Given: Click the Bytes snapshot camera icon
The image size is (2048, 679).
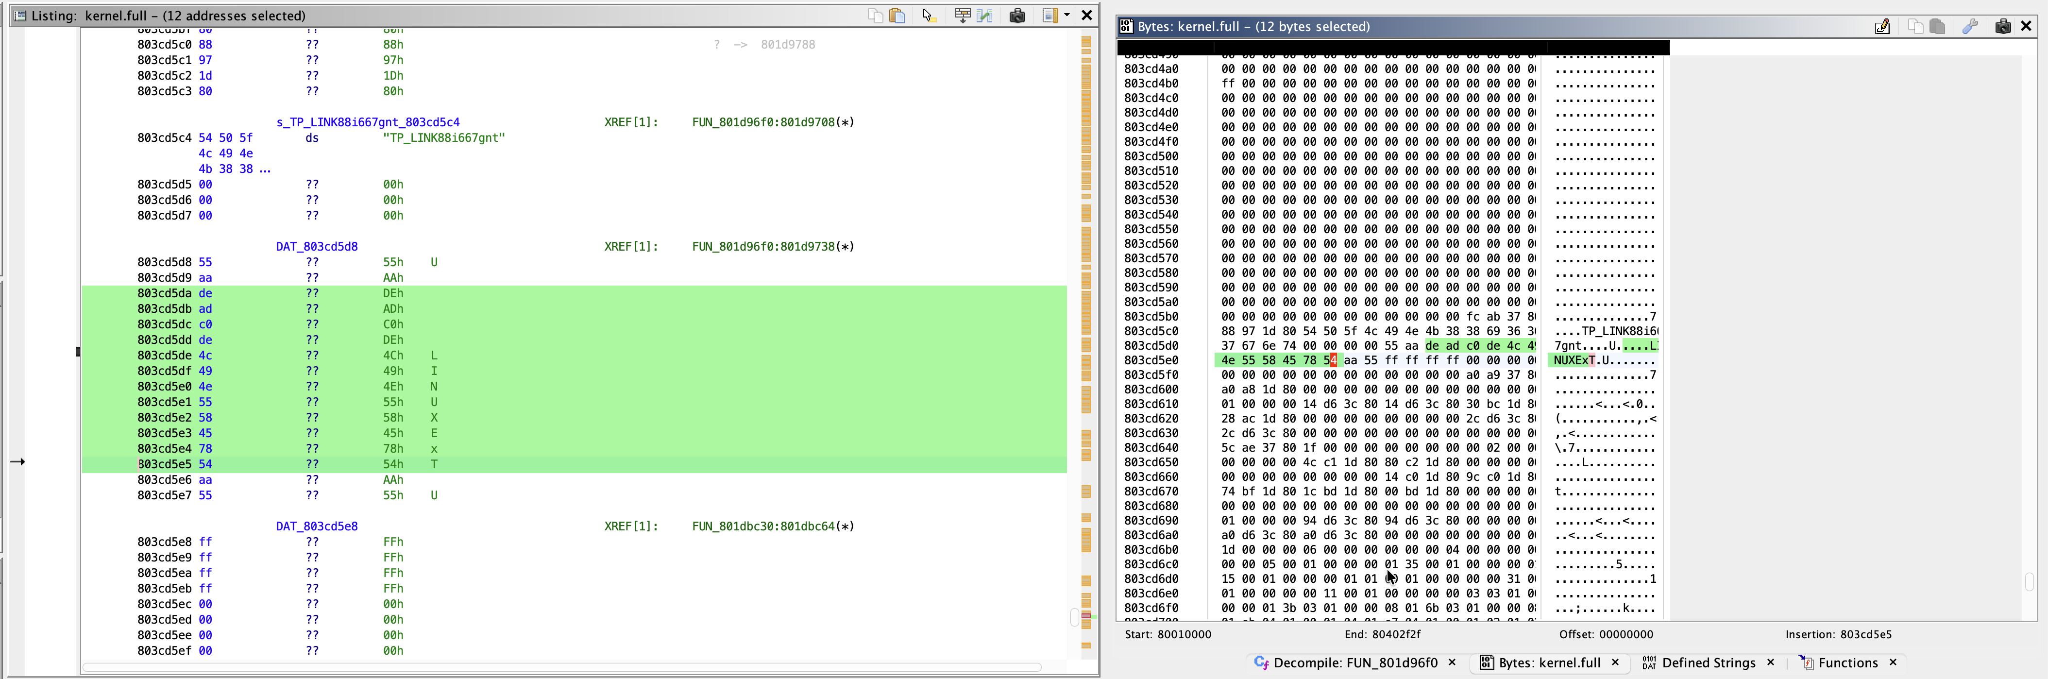Looking at the screenshot, I should [2003, 26].
